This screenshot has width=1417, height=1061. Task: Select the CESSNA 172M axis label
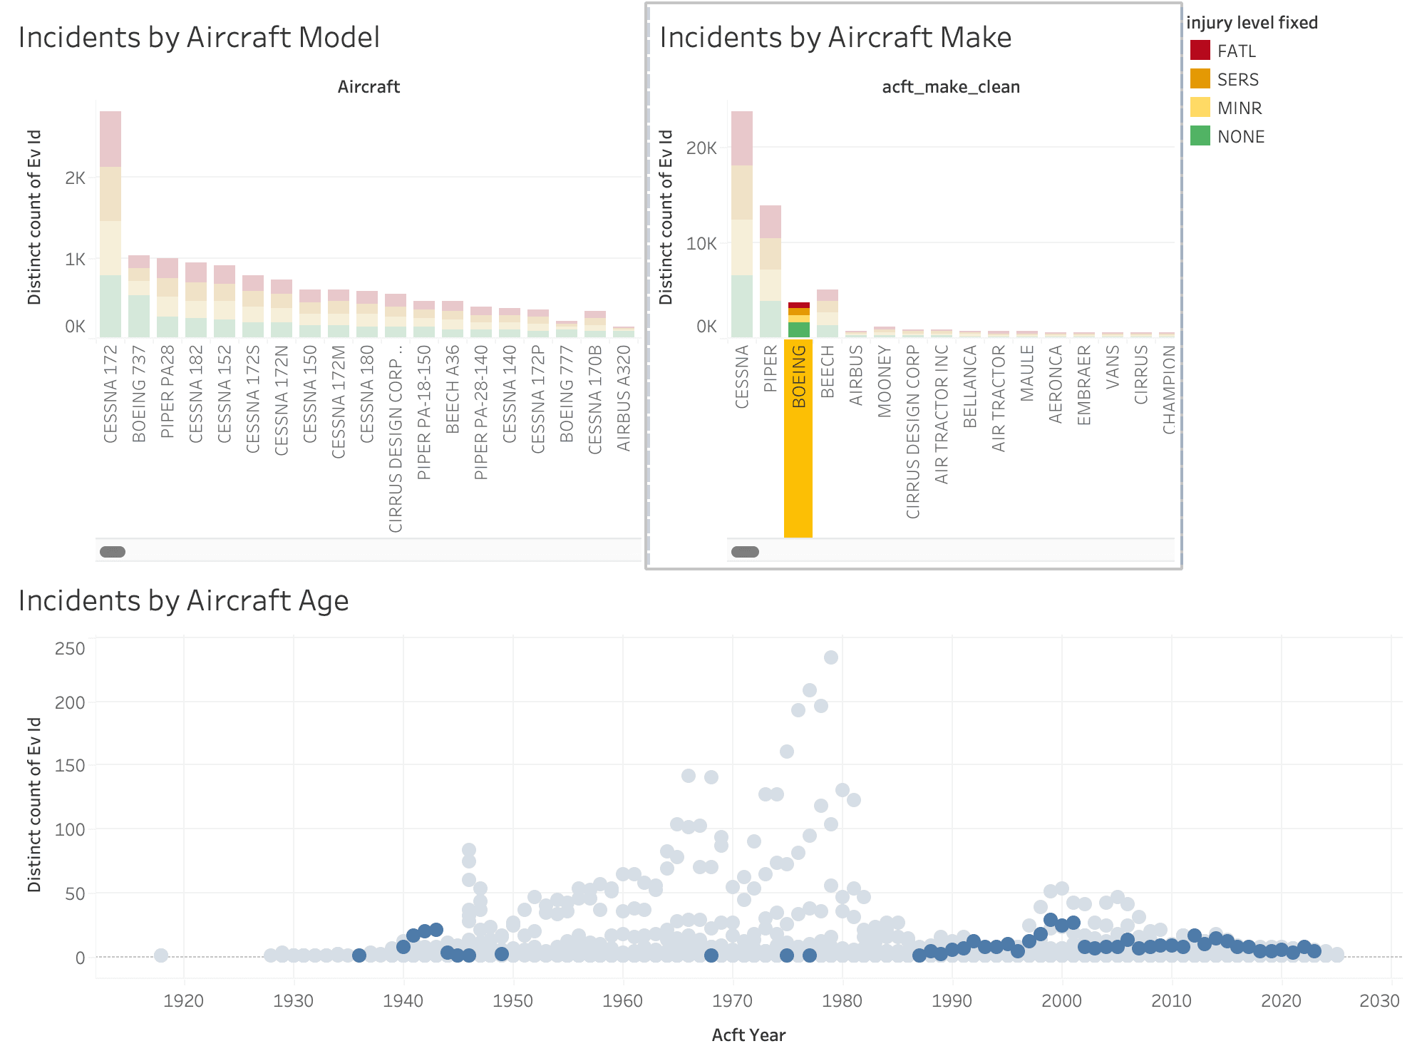[339, 401]
